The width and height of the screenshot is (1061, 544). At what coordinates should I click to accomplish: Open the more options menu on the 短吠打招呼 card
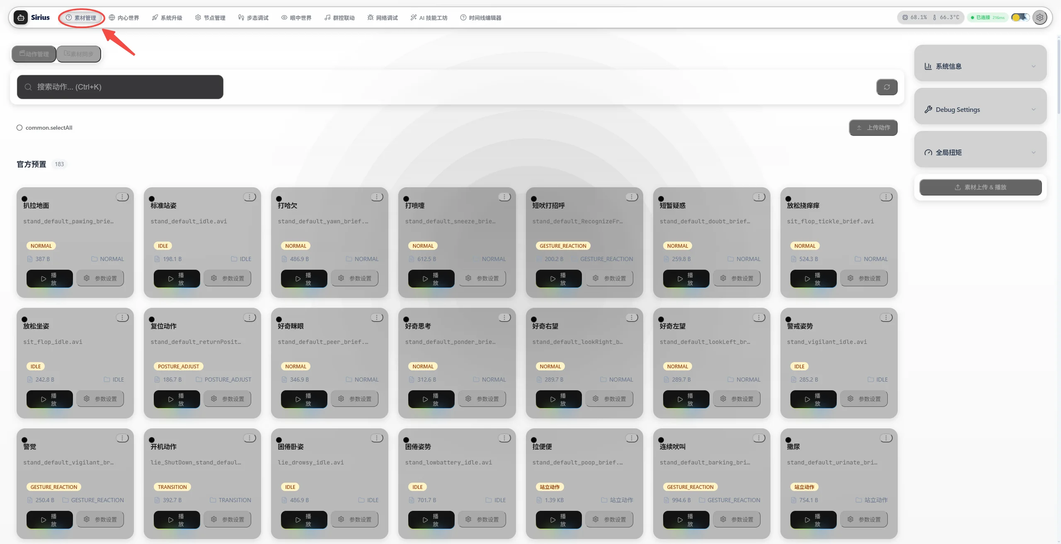pos(632,197)
